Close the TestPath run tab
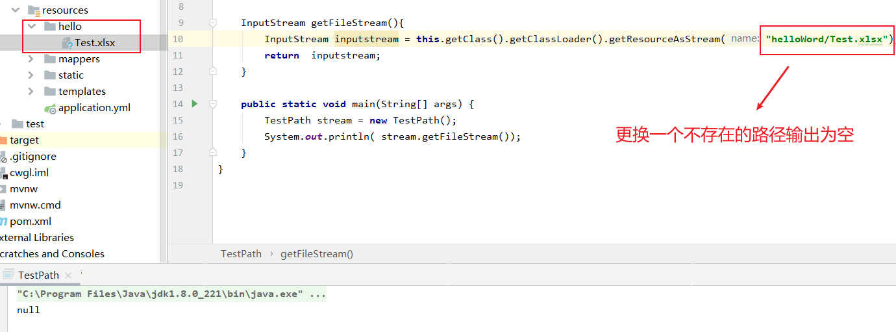 click(x=68, y=275)
